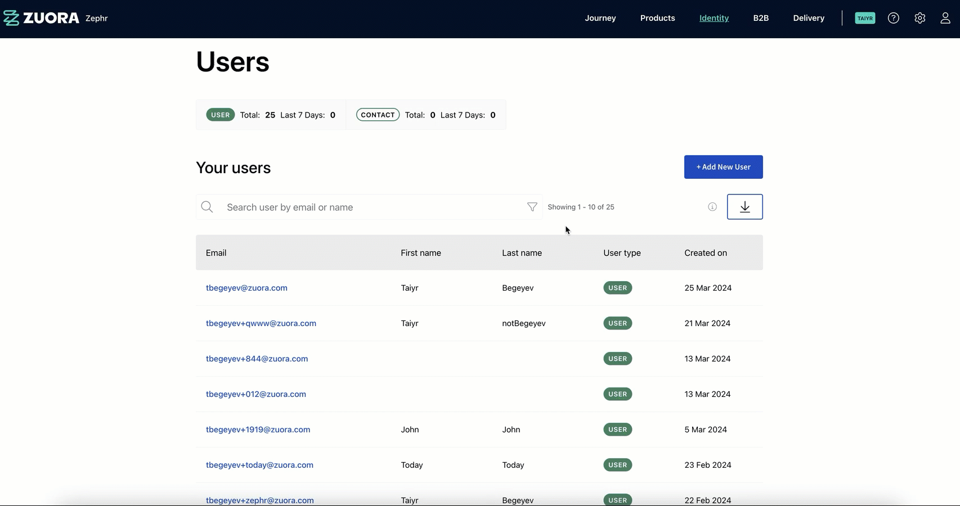Sort by the Created on column header

(706, 252)
